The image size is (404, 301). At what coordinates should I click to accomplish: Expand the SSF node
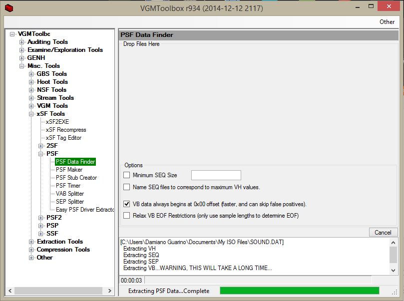(41, 234)
